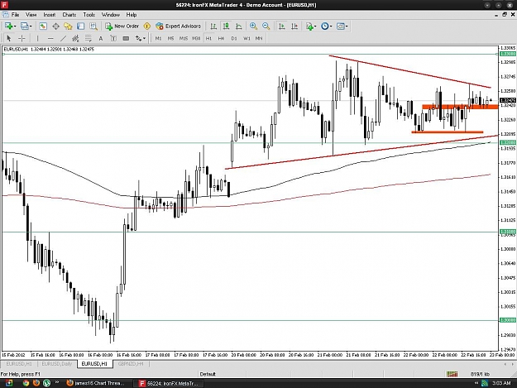
Task: Switch to james16 Chart Thread taskbar window
Action: [96, 383]
